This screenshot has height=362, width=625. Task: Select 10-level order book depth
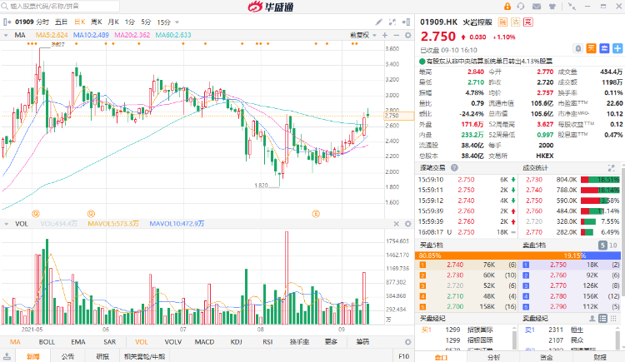[x=613, y=245]
